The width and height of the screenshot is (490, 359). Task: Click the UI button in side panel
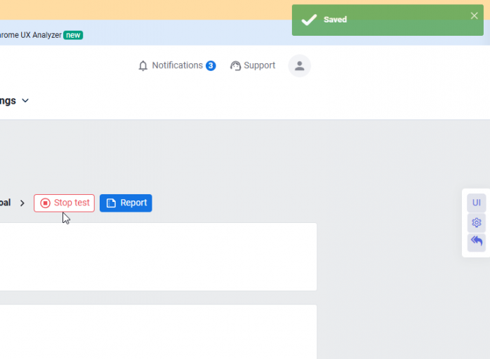coord(476,203)
